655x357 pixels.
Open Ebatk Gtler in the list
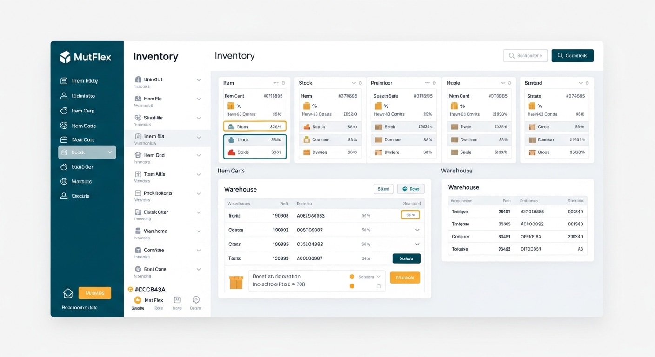167,214
